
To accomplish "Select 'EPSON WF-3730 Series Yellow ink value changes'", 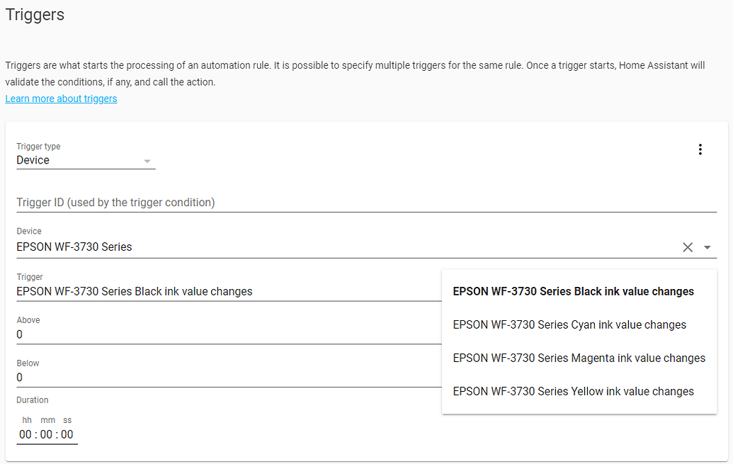I will pyautogui.click(x=573, y=391).
